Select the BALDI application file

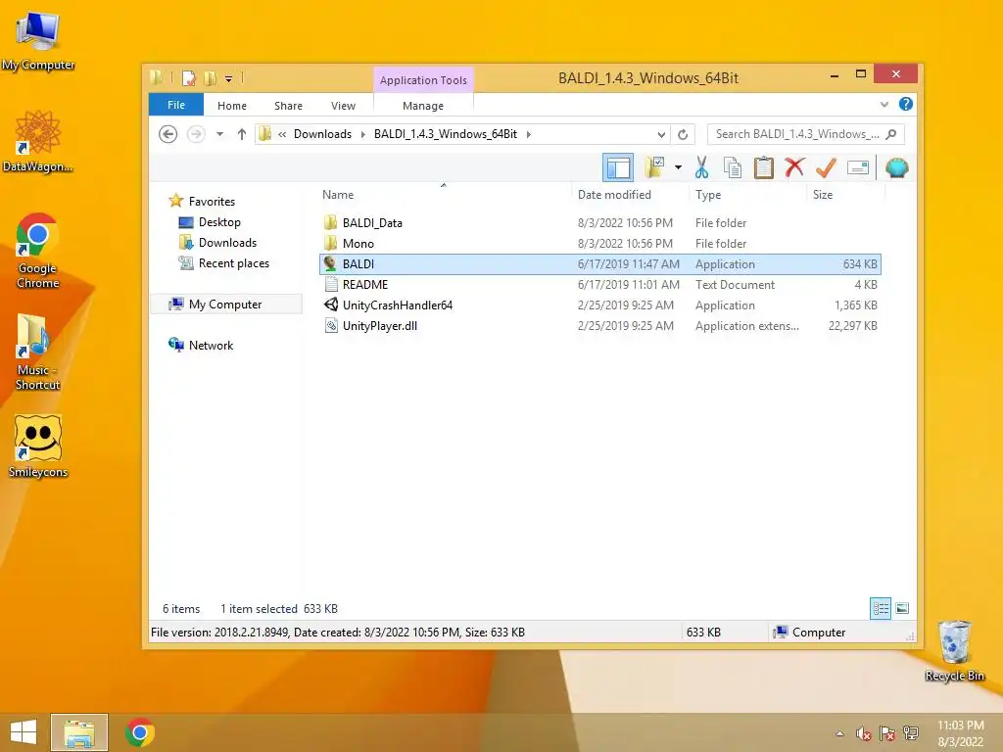click(600, 264)
